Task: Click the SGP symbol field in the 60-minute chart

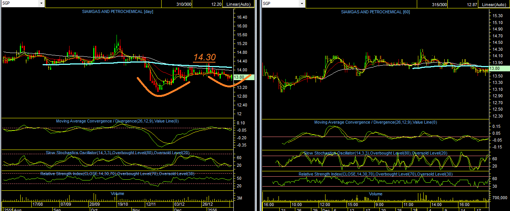Action: pos(281,3)
